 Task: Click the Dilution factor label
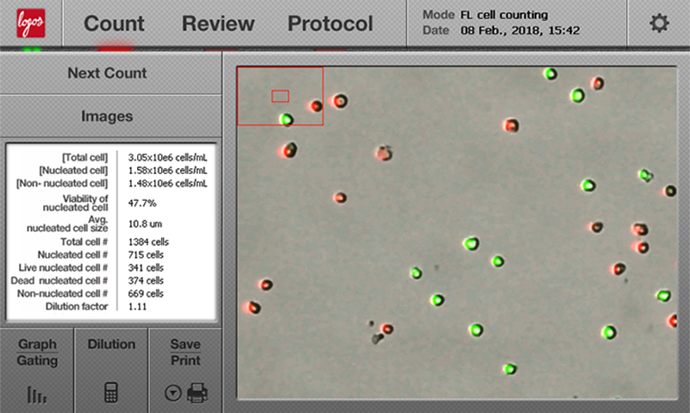[77, 307]
